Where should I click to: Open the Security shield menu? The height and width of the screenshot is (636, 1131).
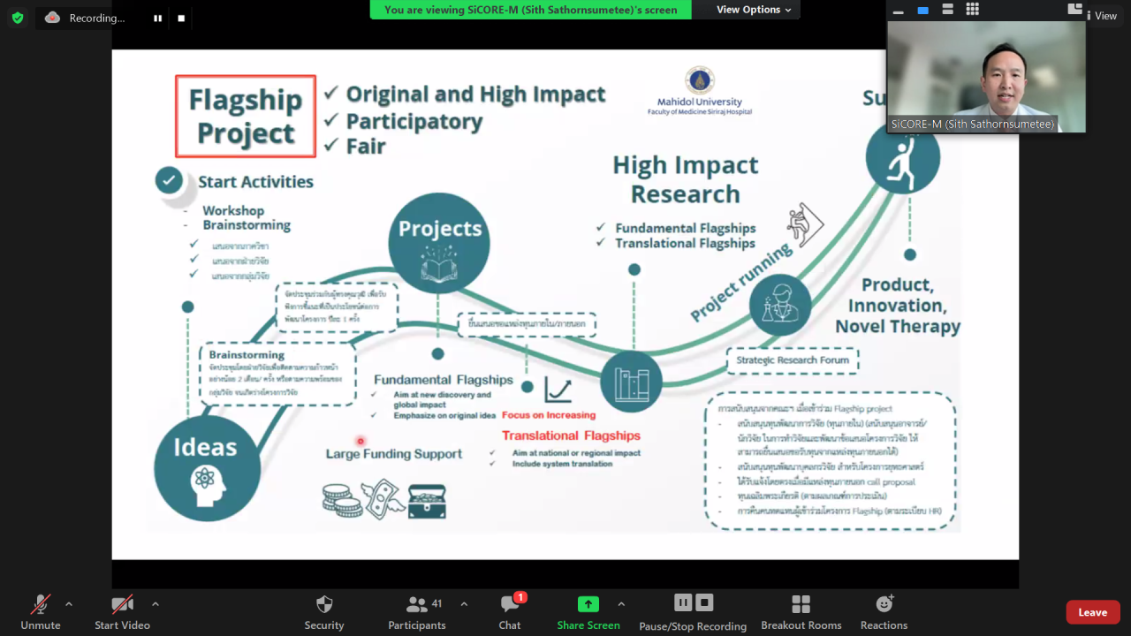click(x=324, y=611)
